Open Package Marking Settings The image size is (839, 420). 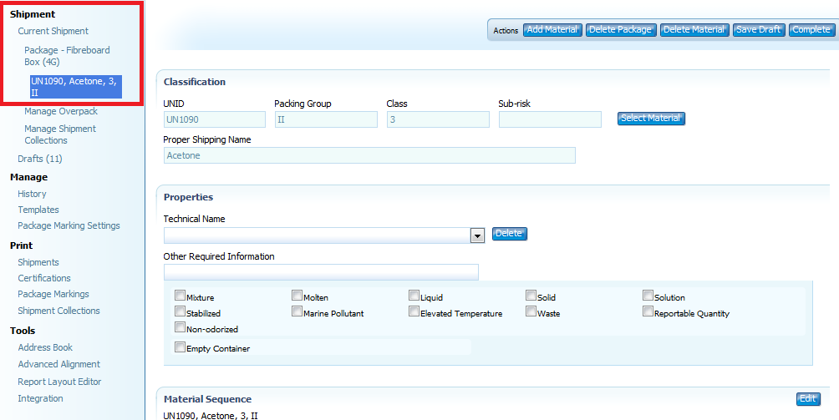tap(69, 225)
